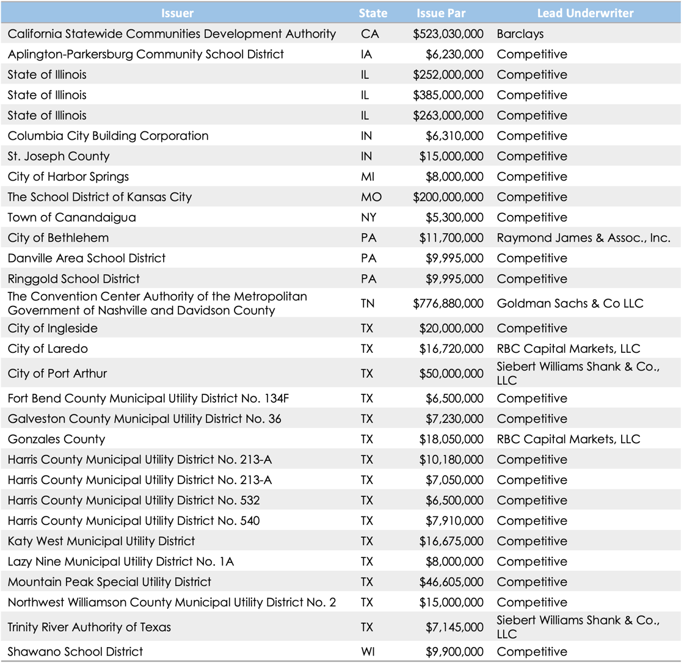Click the $7,050,000 Harris County 213-A par

pos(454,480)
